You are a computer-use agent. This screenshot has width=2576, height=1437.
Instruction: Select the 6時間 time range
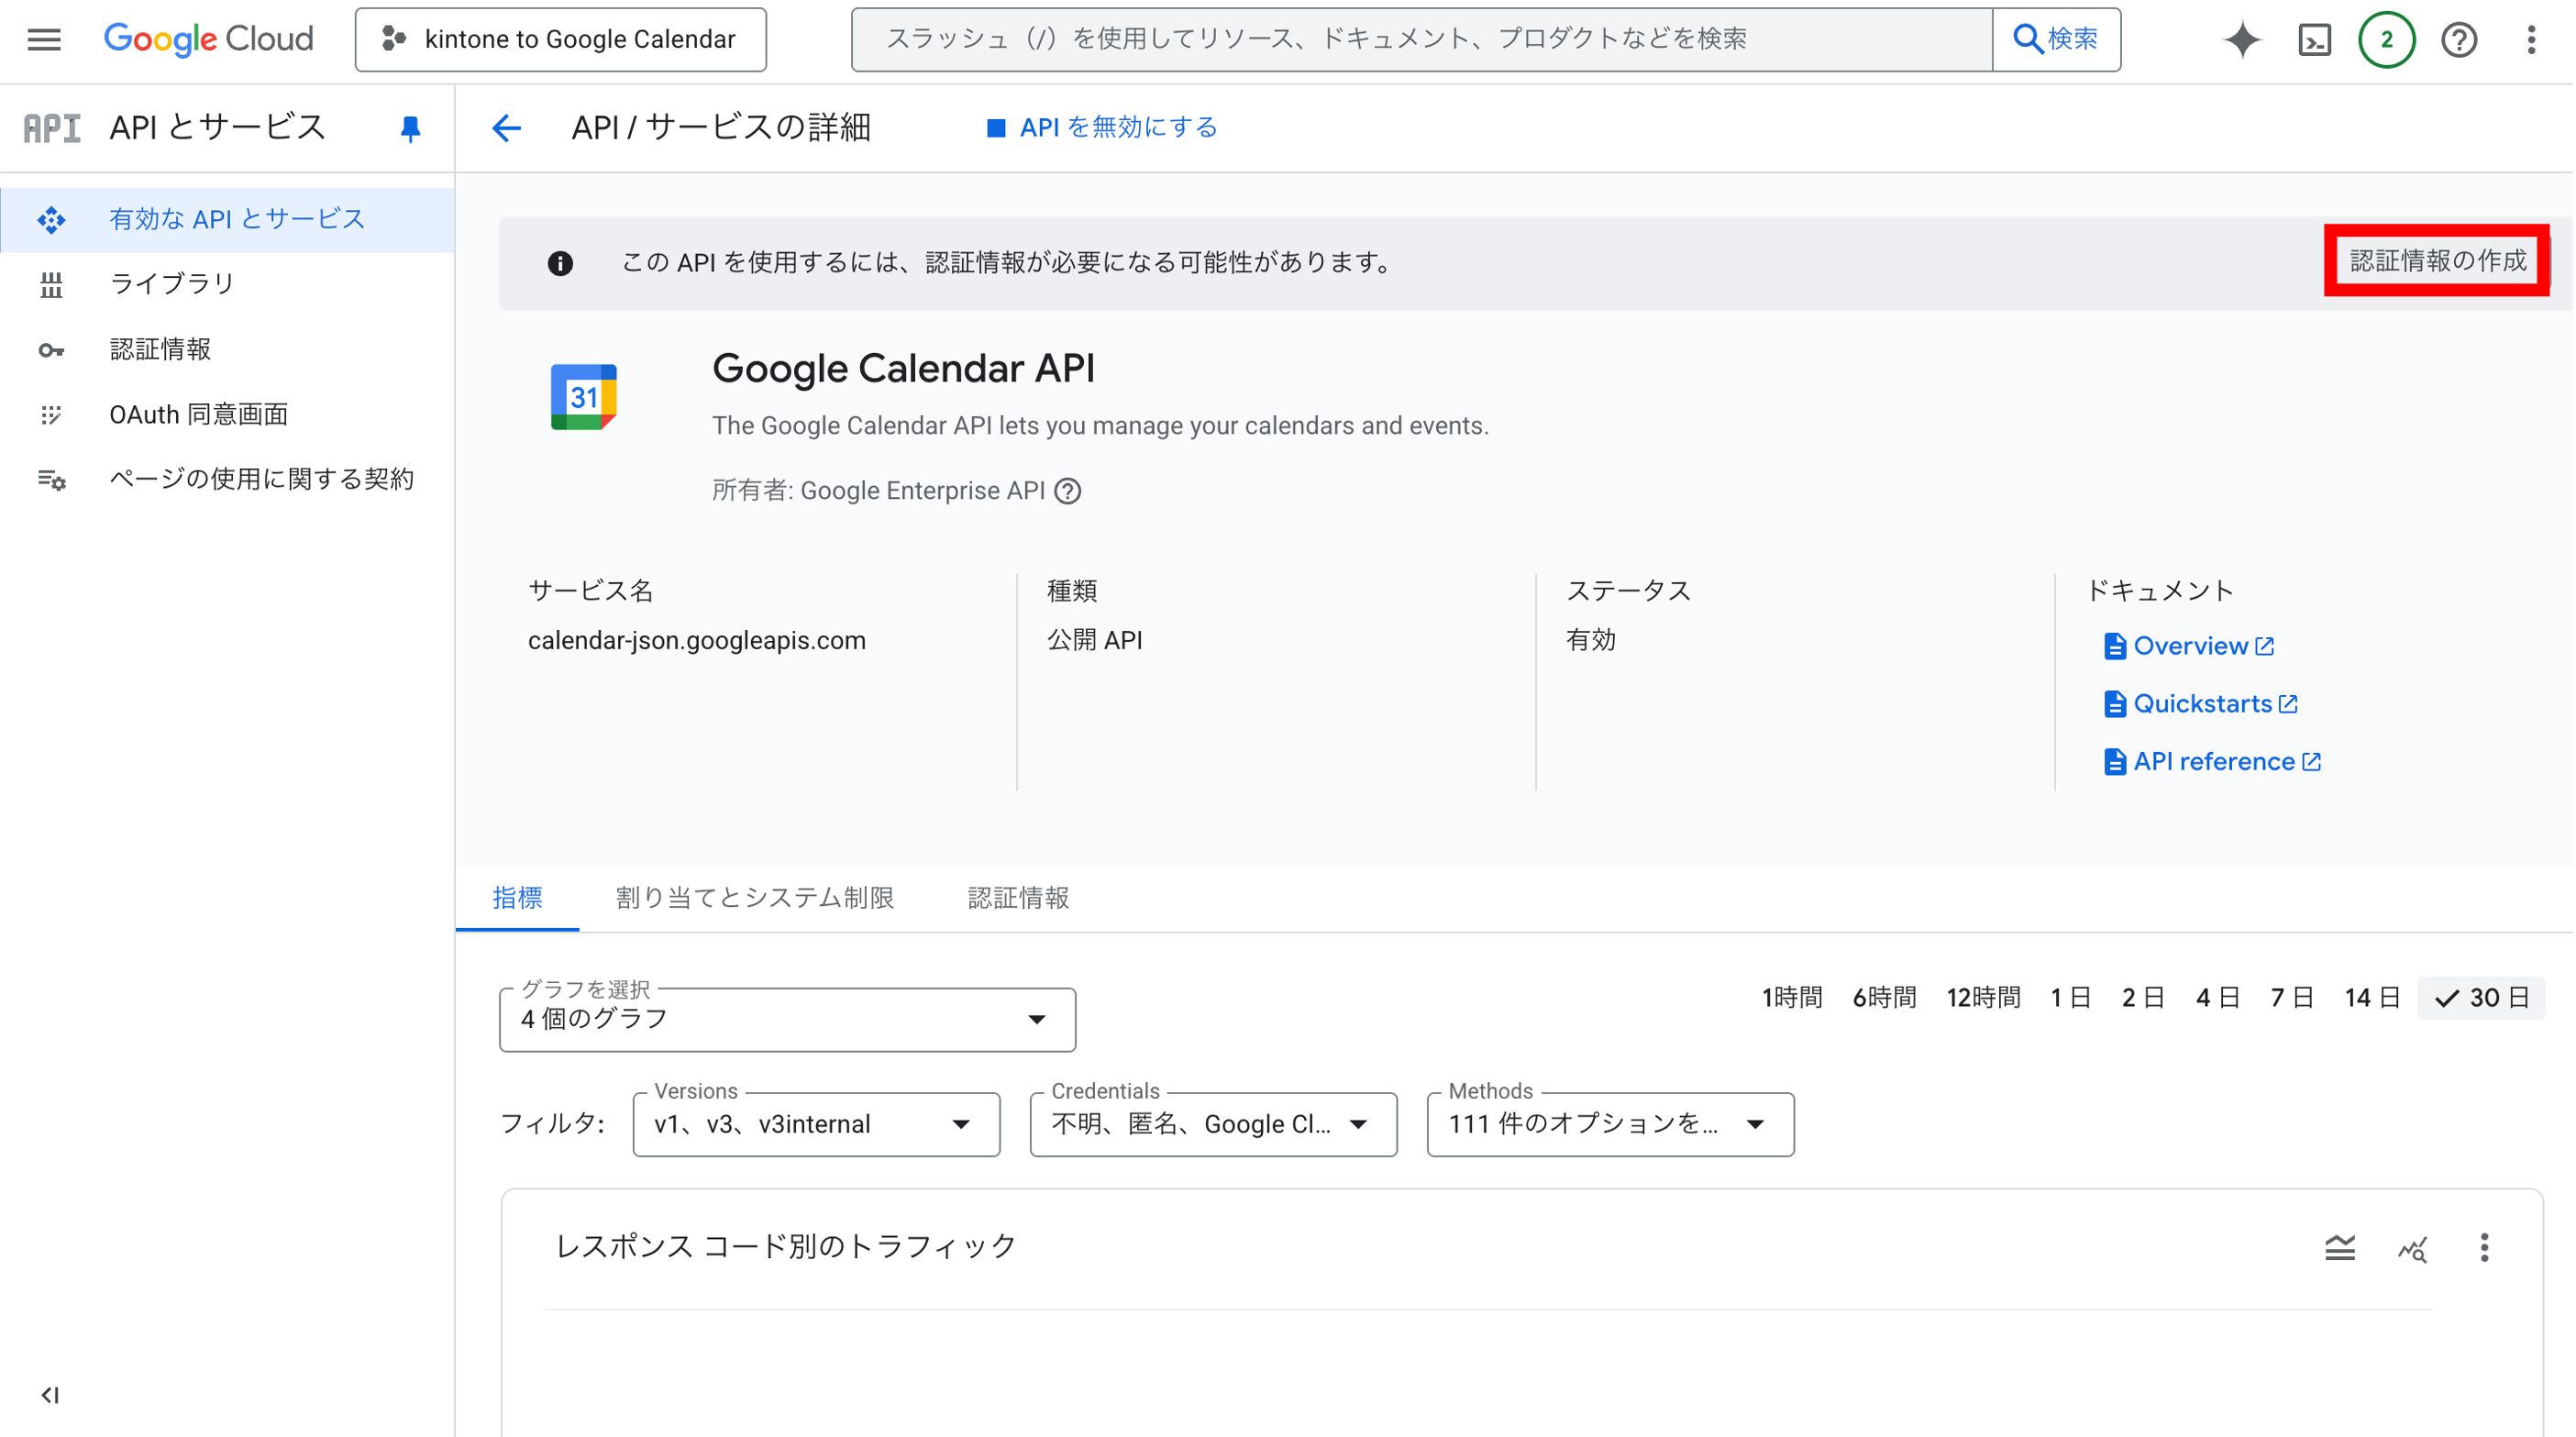[1884, 998]
